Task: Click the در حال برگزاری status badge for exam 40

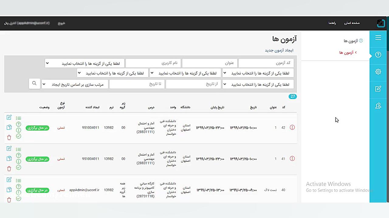Action: click(x=37, y=190)
